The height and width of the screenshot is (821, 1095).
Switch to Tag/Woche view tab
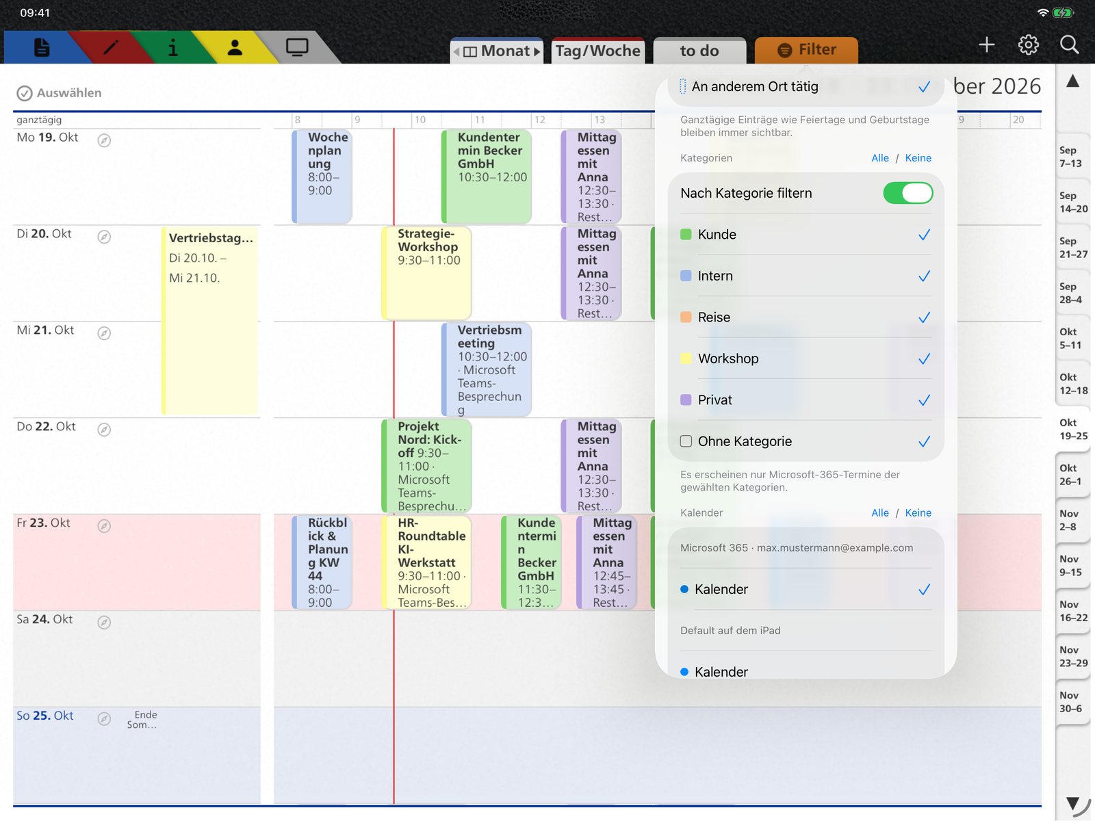click(597, 51)
